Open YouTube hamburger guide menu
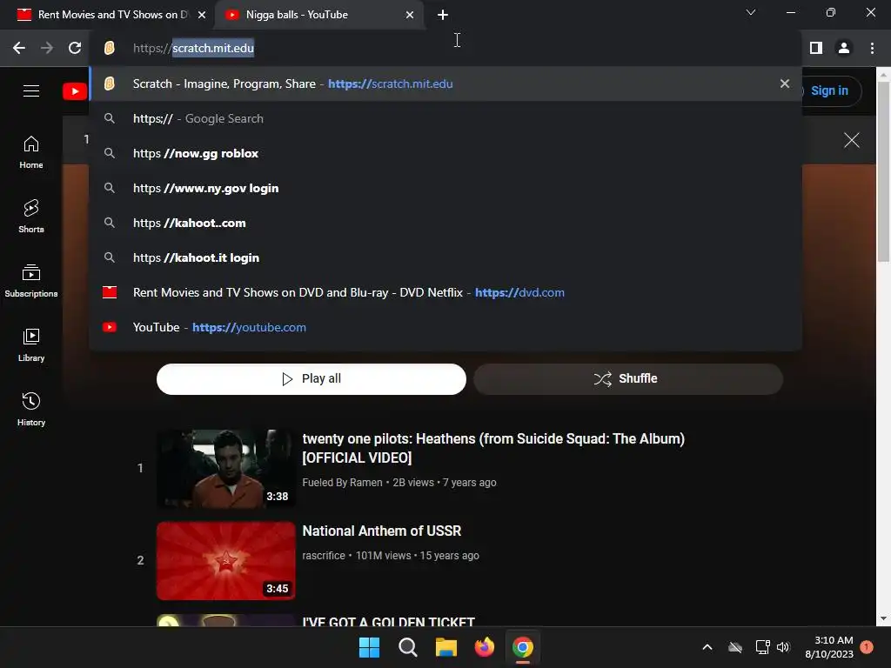The height and width of the screenshot is (668, 891). click(x=31, y=90)
